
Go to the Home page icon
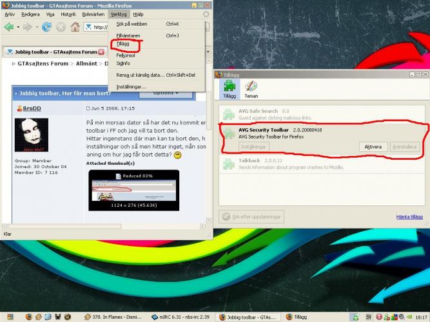tap(75, 27)
